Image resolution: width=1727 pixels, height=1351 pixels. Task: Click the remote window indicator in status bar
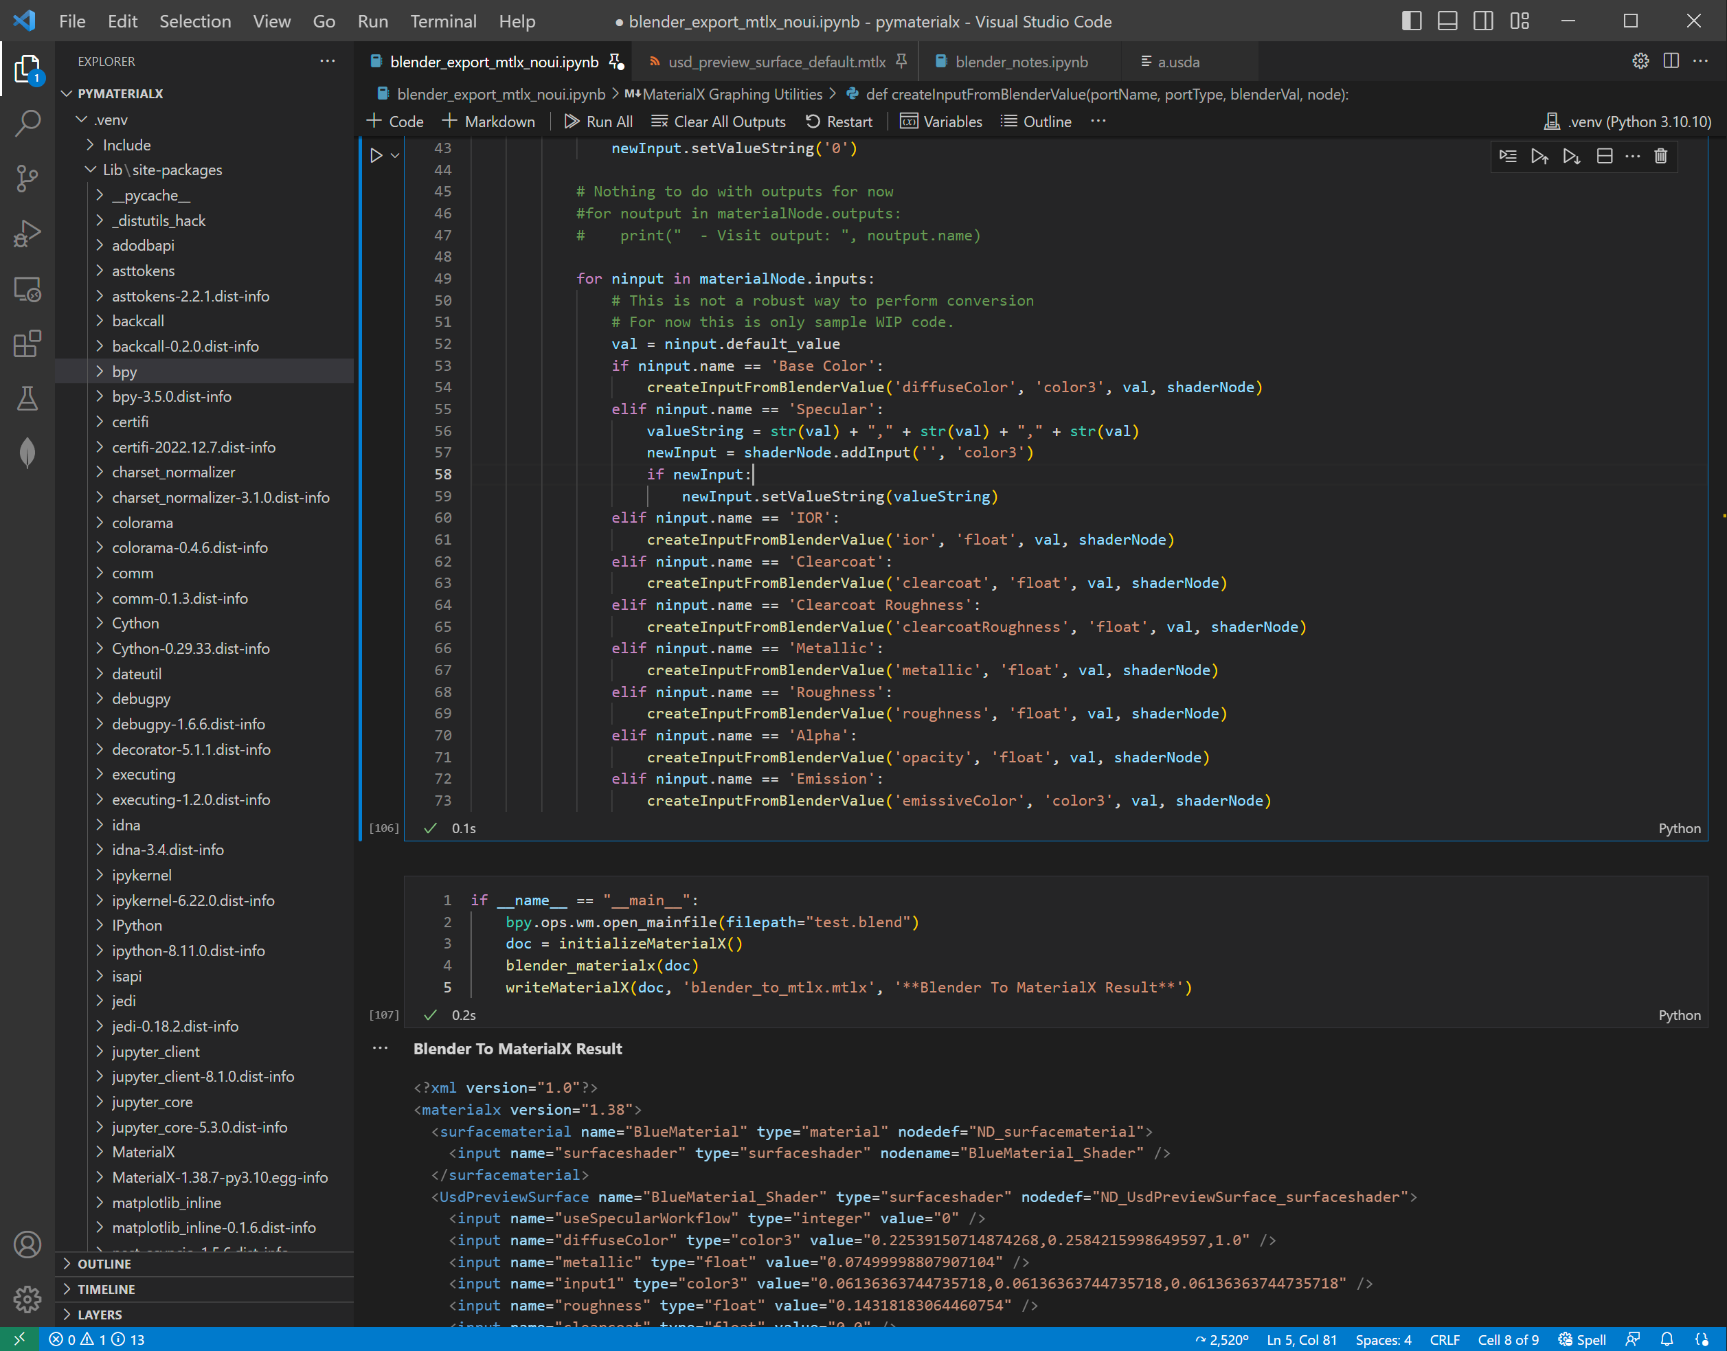coord(20,1339)
